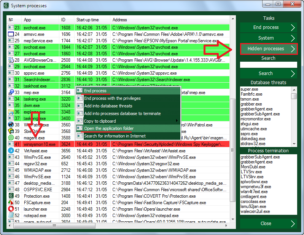Sort by the Address column header
Viewport: 304px width, 235px height.
(170, 20)
